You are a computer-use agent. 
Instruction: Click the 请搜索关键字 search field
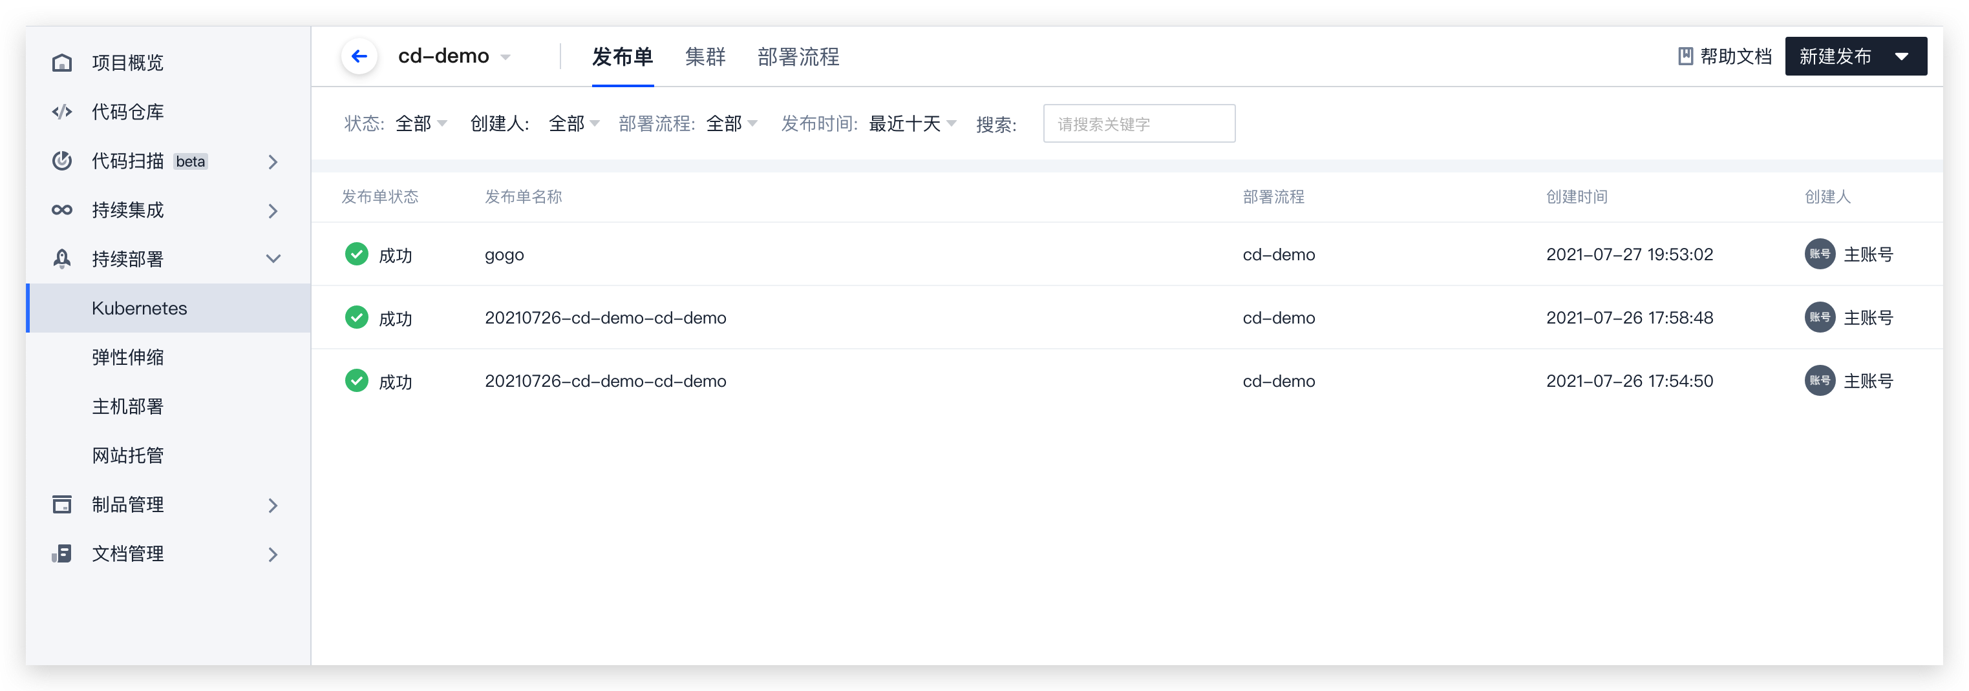1139,124
